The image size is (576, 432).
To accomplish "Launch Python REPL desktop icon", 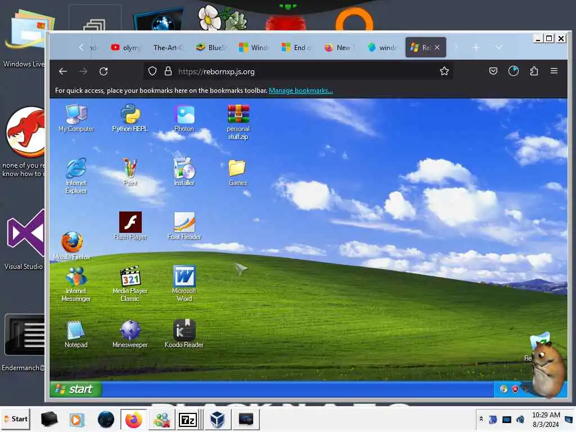I will tap(130, 118).
